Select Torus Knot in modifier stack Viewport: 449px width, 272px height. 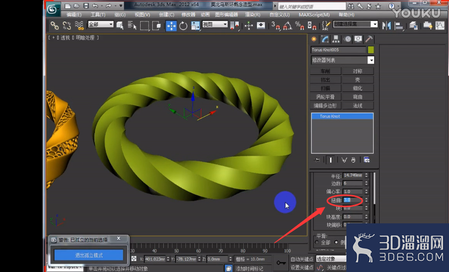tap(342, 116)
